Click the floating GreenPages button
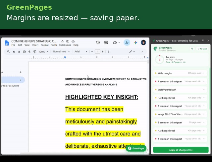212x162 pixels. [136, 148]
